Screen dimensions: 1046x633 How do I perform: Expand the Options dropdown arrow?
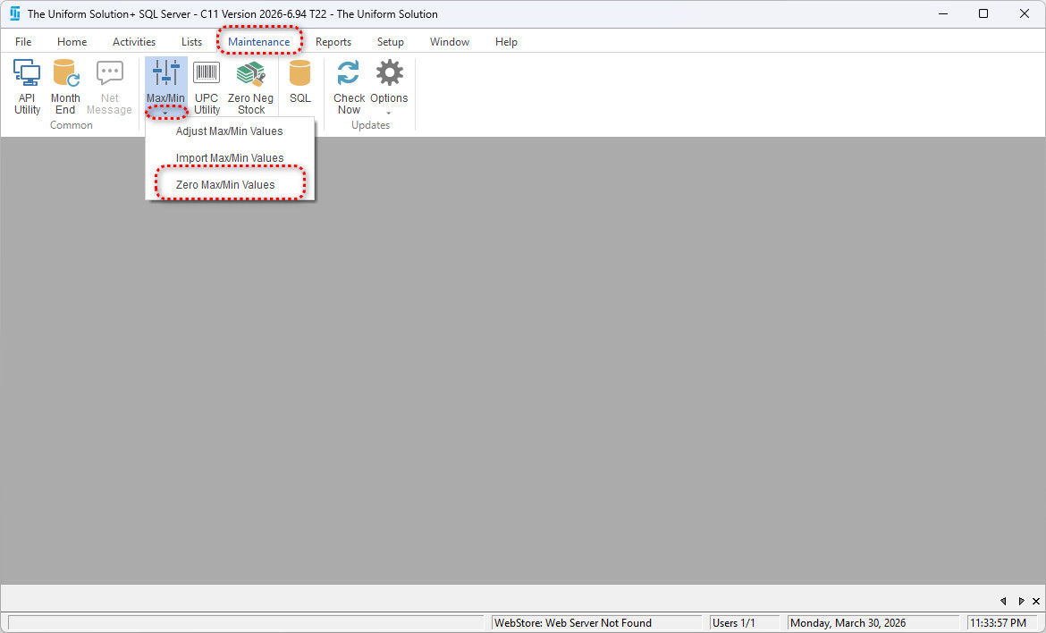(389, 114)
